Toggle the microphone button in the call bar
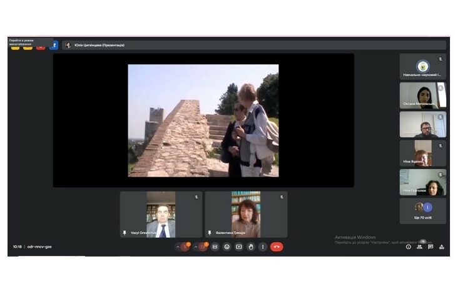 click(x=185, y=247)
